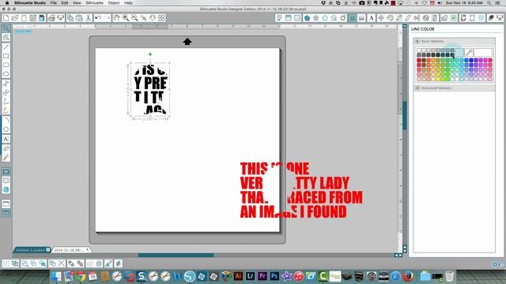This screenshot has height=284, width=506.
Task: Select the Edit Points tool
Action: [x=6, y=38]
